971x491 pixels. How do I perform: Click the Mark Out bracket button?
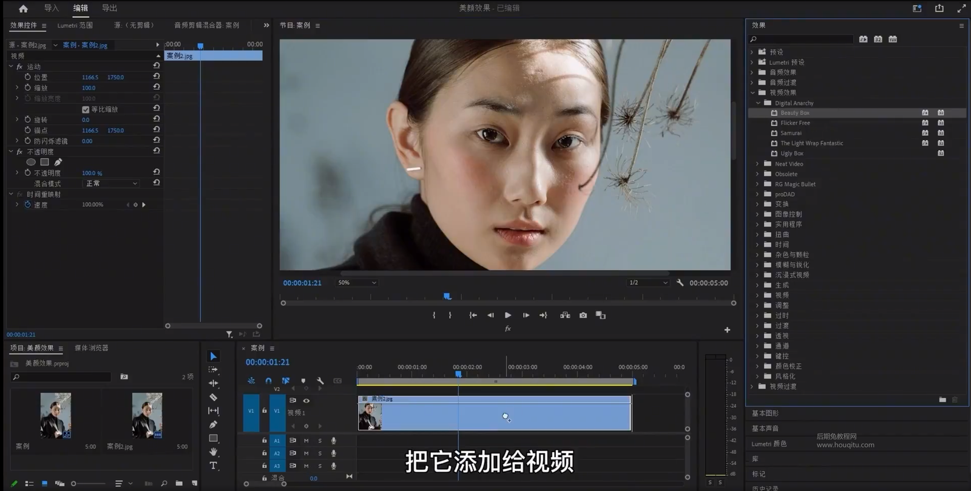450,315
